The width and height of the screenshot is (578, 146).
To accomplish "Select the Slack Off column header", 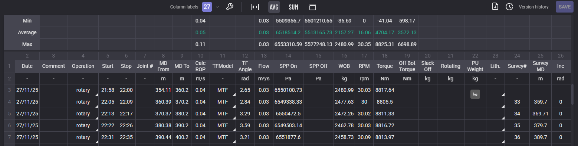I will 428,66.
